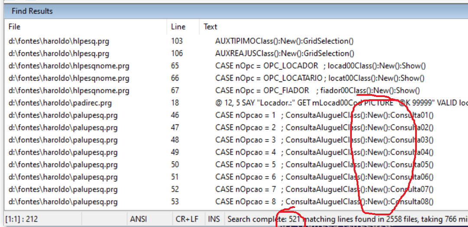Toggle the INS insert mode indicator
Viewport: 468px width, 227px height.
coord(214,219)
